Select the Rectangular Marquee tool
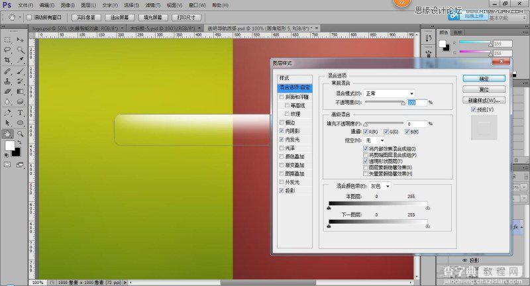 click(7, 40)
